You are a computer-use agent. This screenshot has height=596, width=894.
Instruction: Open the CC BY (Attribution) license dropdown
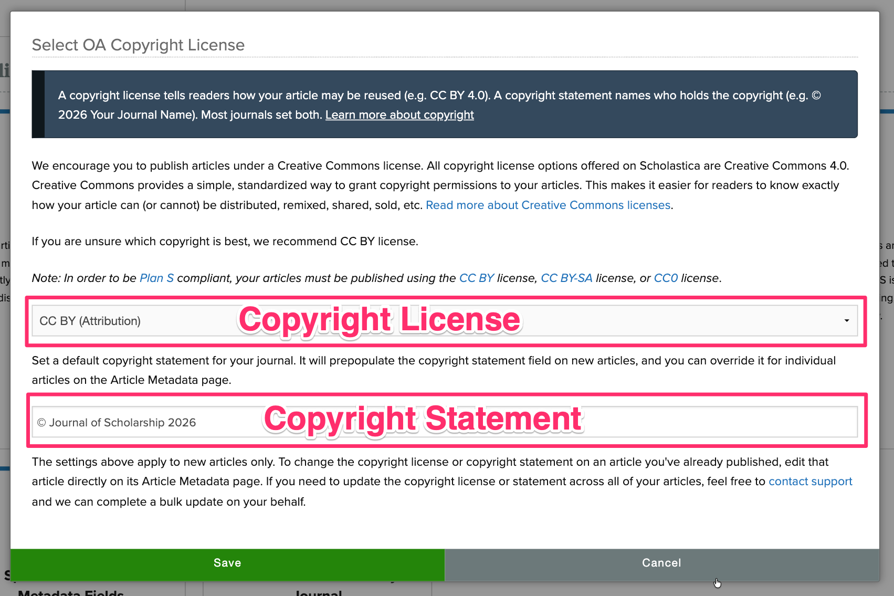(445, 321)
